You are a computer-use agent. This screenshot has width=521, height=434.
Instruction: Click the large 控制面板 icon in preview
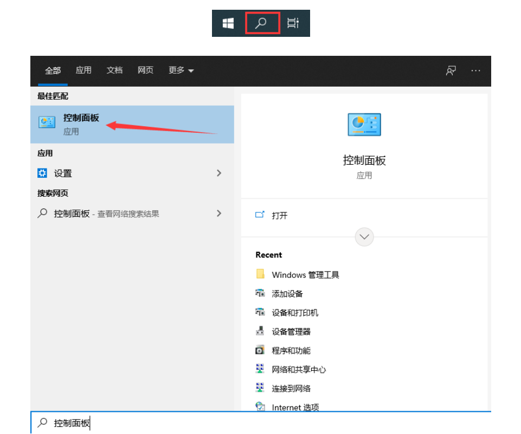click(364, 125)
